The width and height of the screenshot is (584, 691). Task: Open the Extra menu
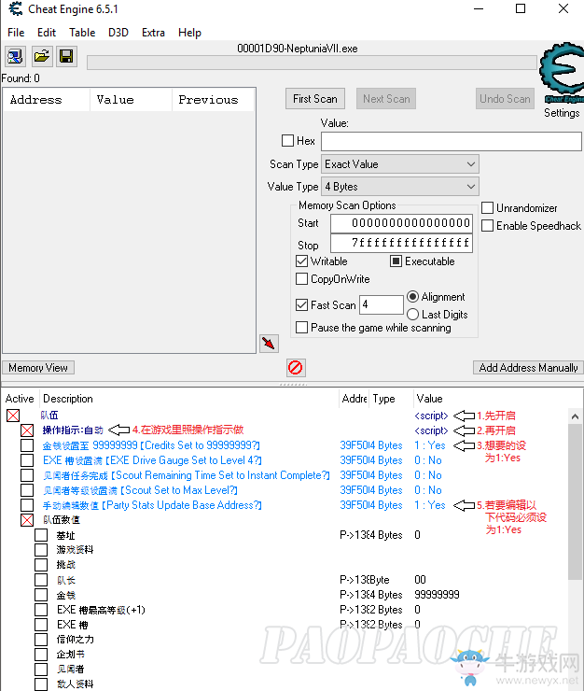(153, 33)
